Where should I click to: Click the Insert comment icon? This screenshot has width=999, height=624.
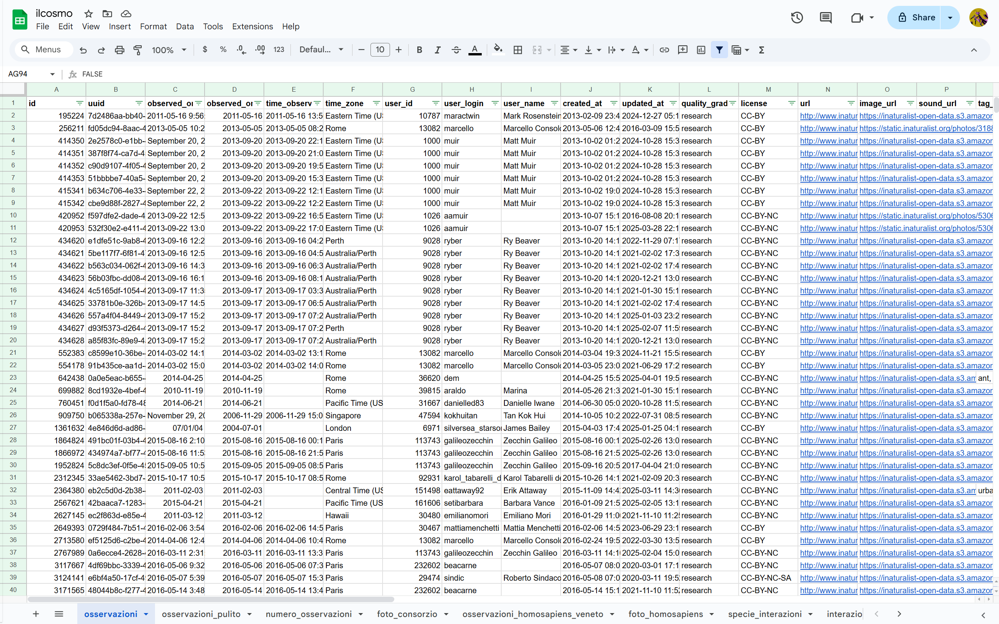683,50
